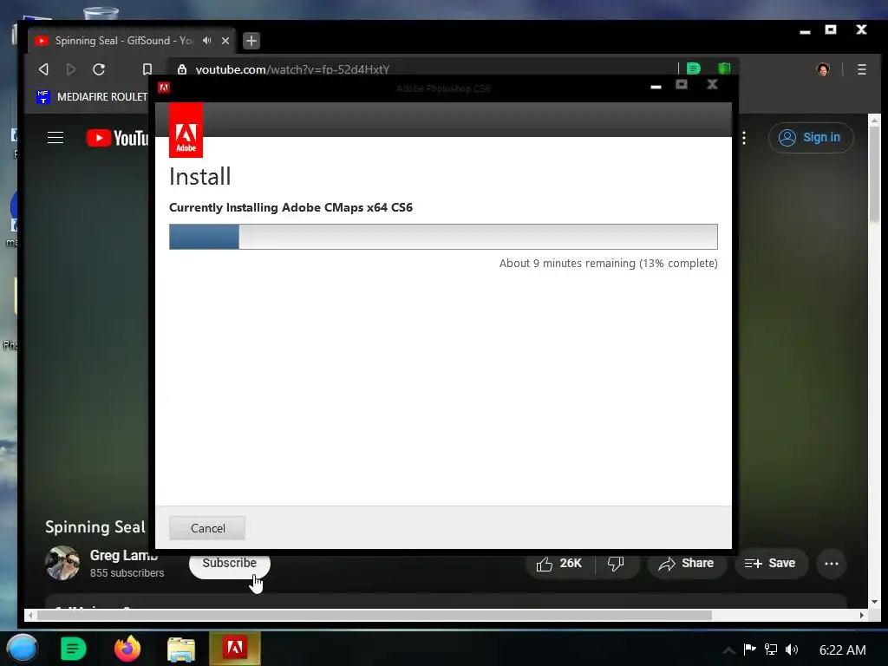This screenshot has width=888, height=666.
Task: Open network status tray icon
Action: point(771,650)
